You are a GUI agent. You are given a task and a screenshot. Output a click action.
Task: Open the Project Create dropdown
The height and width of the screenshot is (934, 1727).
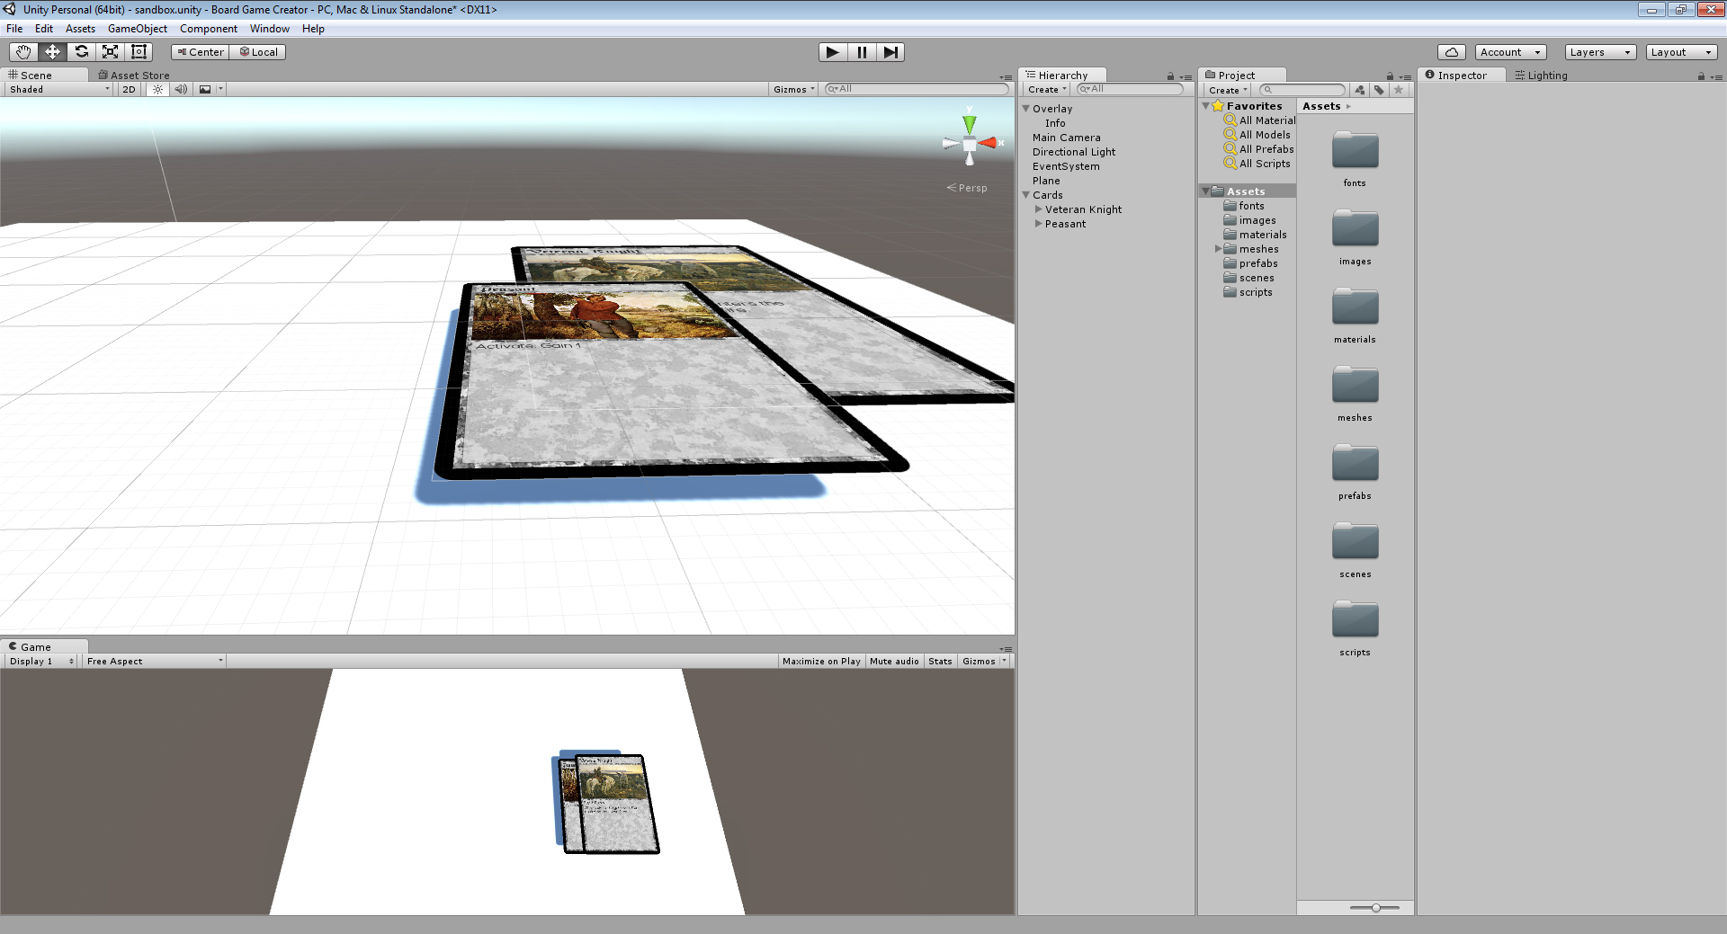coord(1228,90)
